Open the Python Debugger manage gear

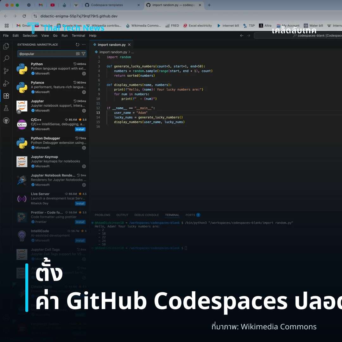(x=84, y=148)
